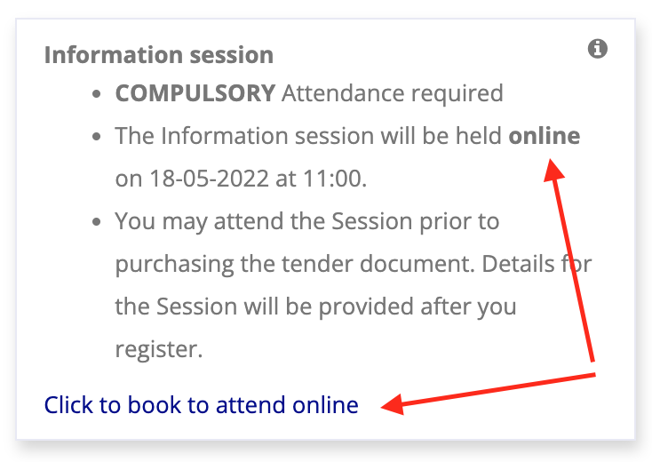Screen dimensions: 652x462
Task: Click the line "You may attend the Session prior to"
Action: (307, 221)
